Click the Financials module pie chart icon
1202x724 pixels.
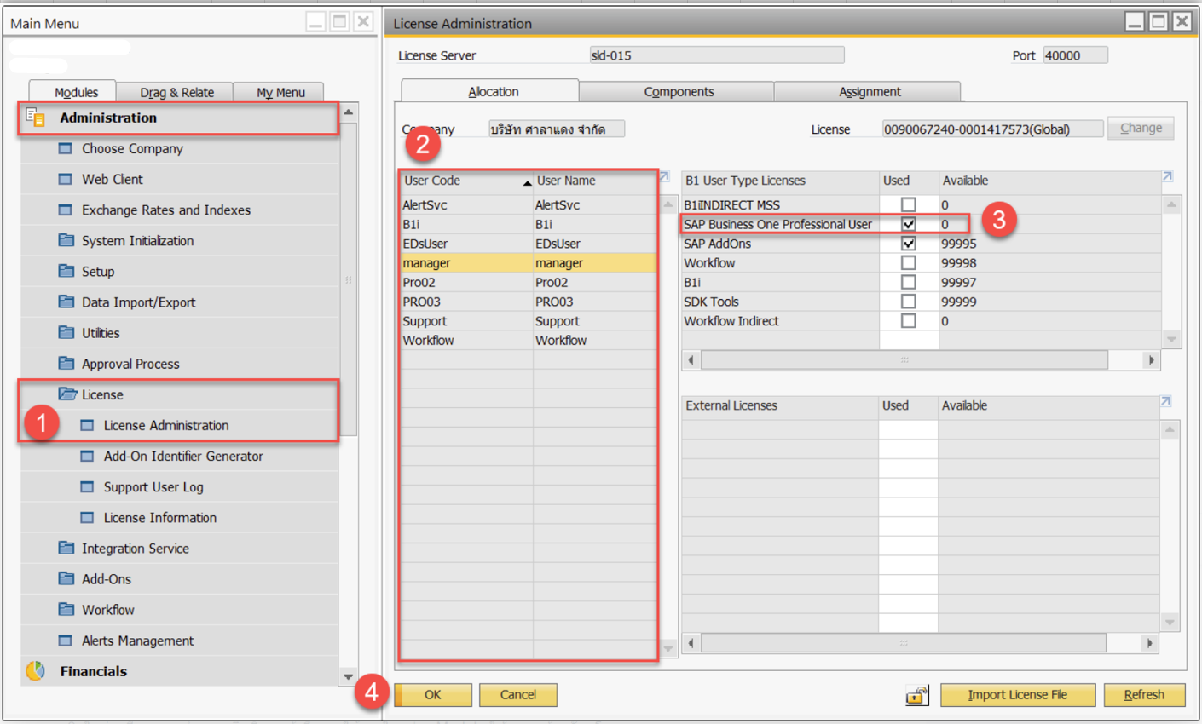coord(36,671)
